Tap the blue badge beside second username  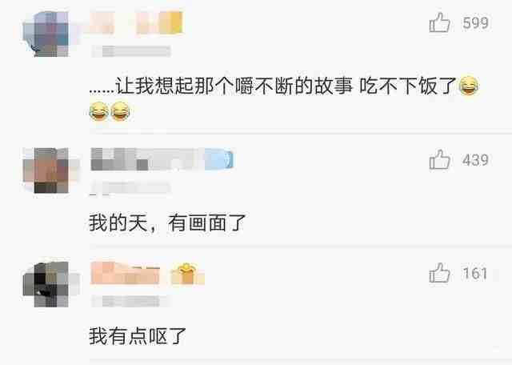click(218, 159)
